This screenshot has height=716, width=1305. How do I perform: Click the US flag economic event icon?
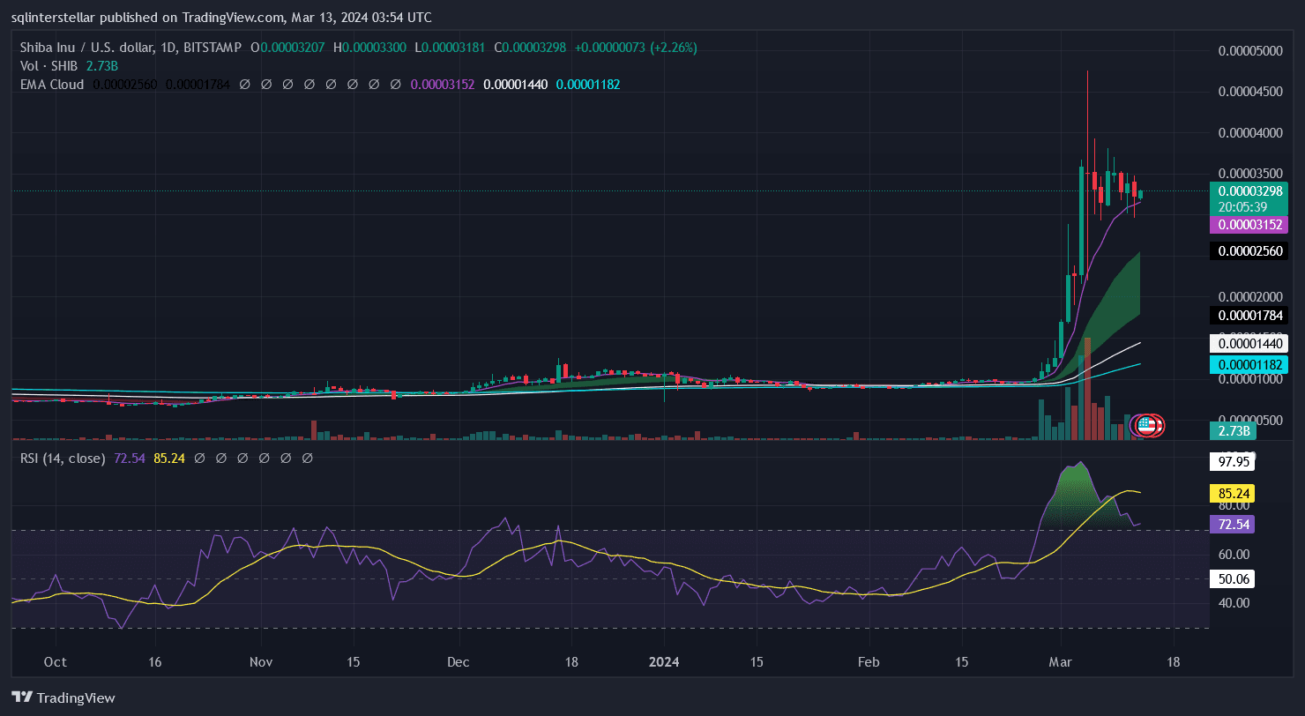1146,426
